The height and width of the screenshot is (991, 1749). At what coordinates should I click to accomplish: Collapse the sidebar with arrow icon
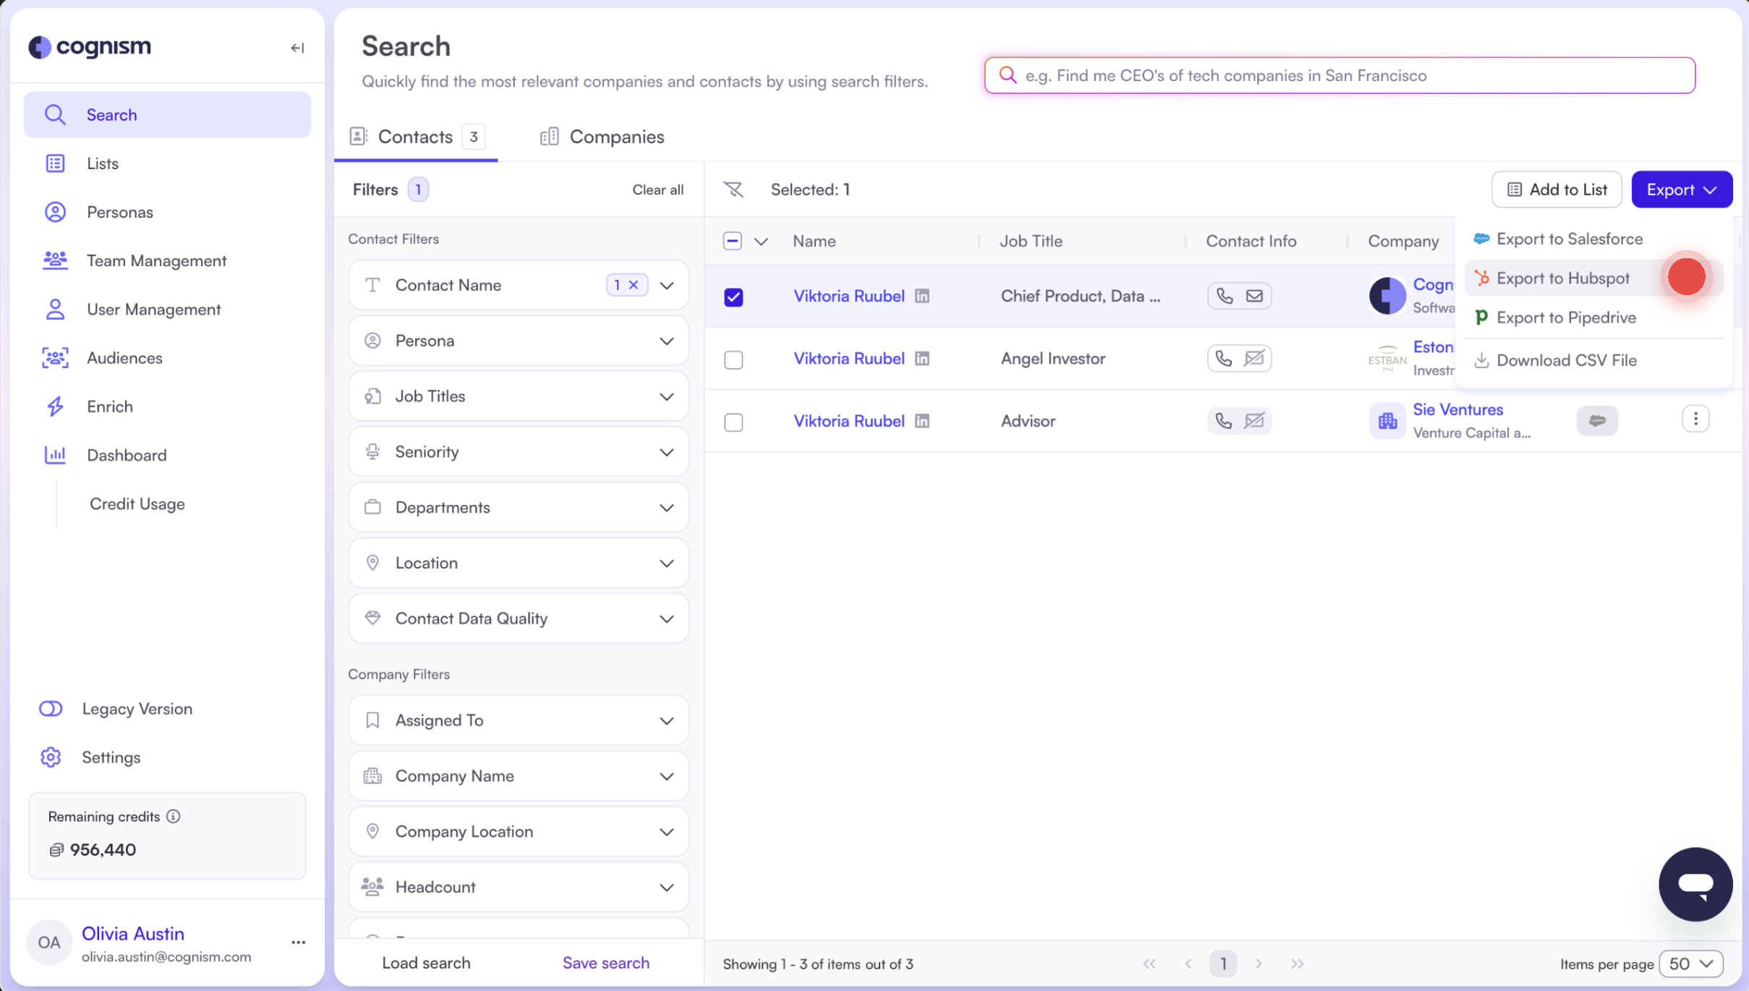(297, 48)
